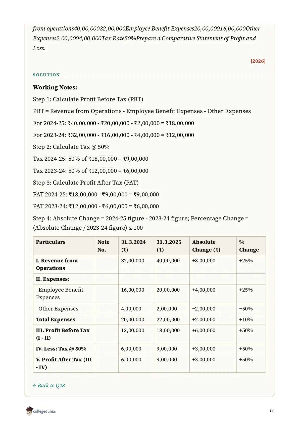Click the 31.3.2025 column header
The width and height of the screenshot is (299, 424).
click(169, 246)
